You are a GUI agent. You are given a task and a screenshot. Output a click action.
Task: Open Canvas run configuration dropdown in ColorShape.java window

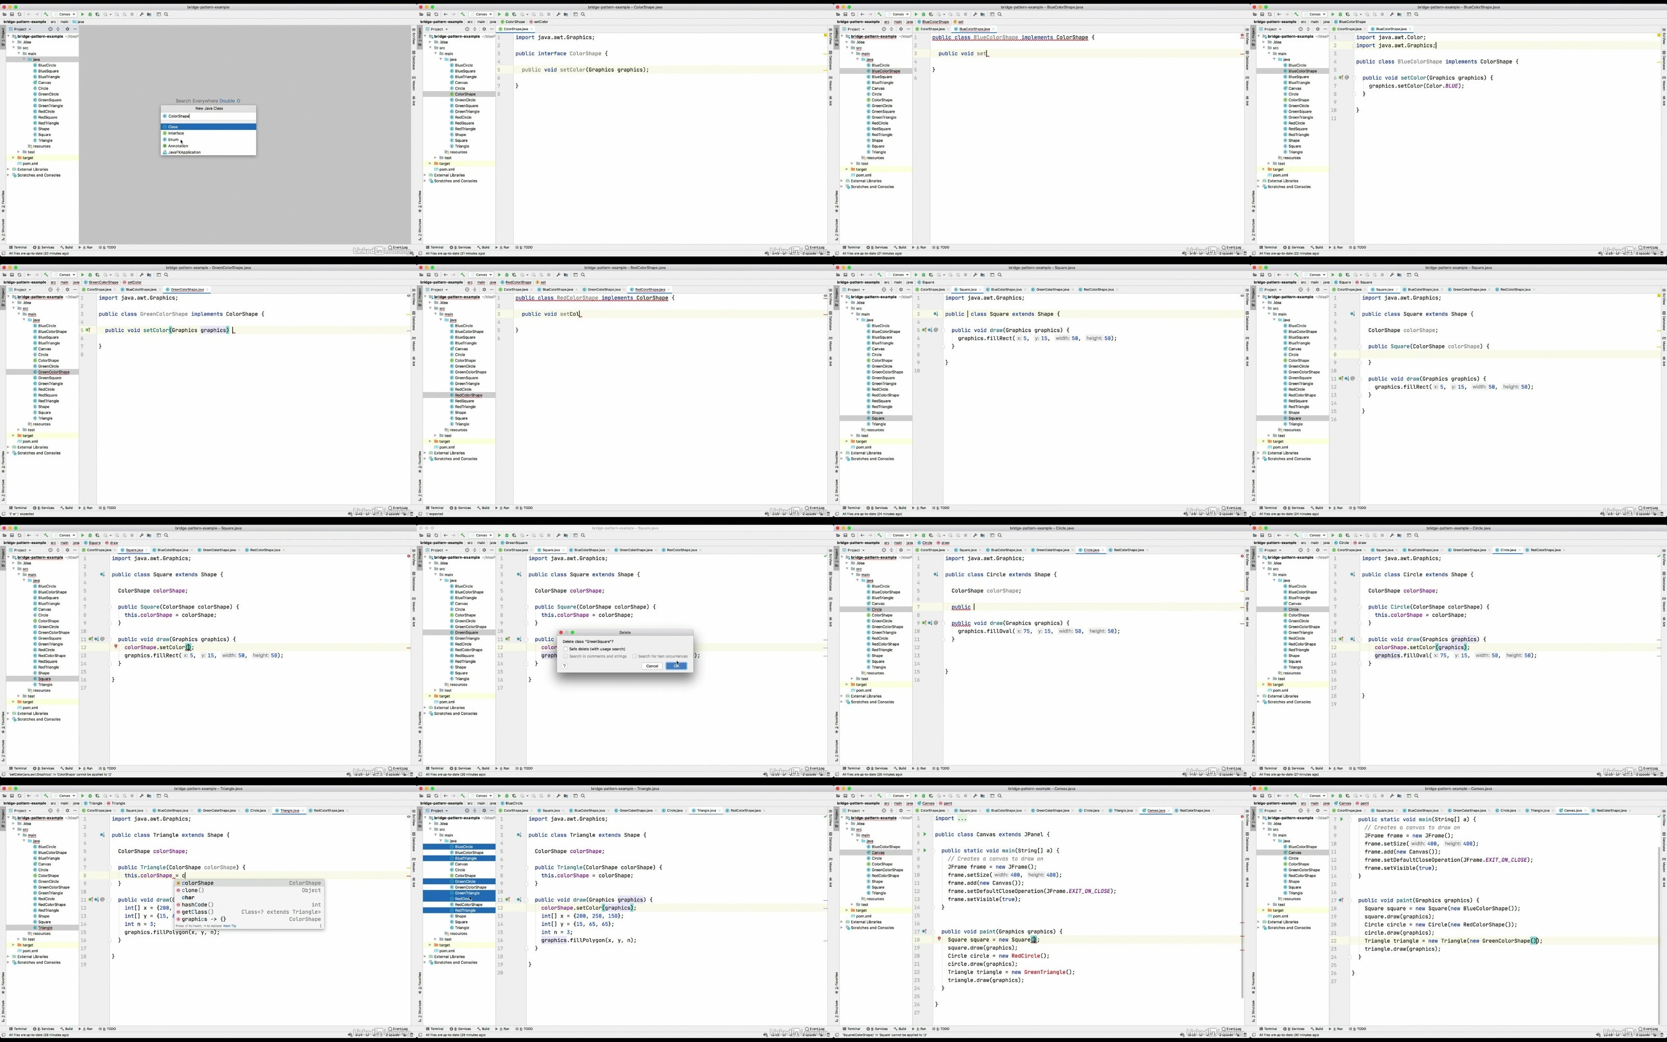(482, 15)
